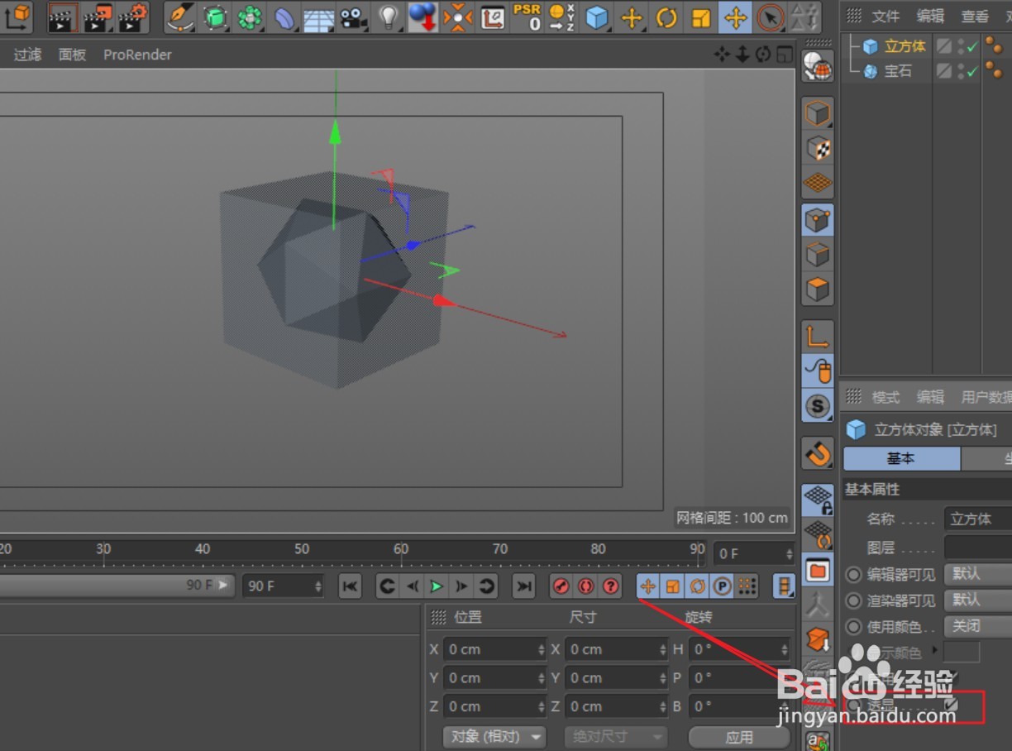1012x751 pixels.
Task: Switch to Points mode
Action: pos(818,220)
